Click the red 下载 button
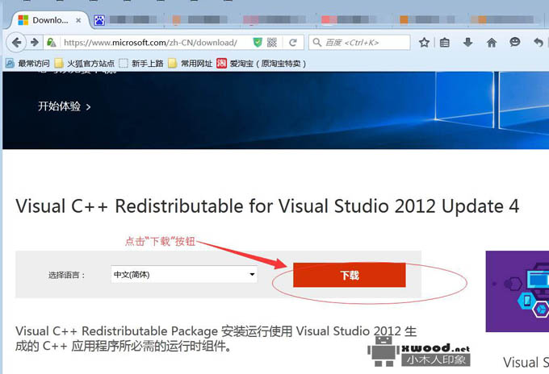Screen dimensions: 549x374 click(349, 275)
